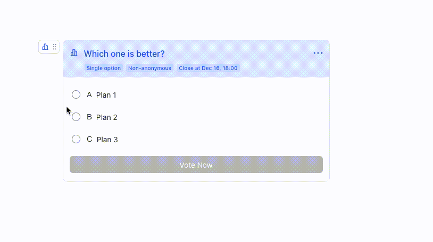Click the Vote Now button
The width and height of the screenshot is (433, 242).
(x=196, y=165)
